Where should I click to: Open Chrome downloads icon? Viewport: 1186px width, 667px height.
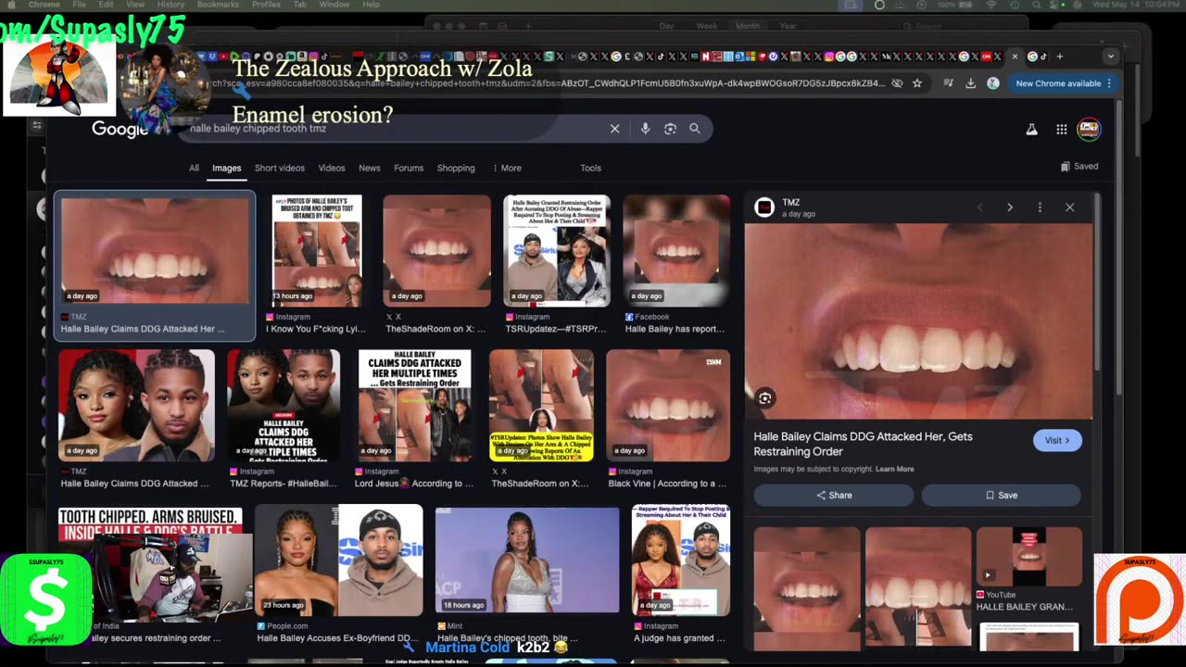(x=970, y=83)
